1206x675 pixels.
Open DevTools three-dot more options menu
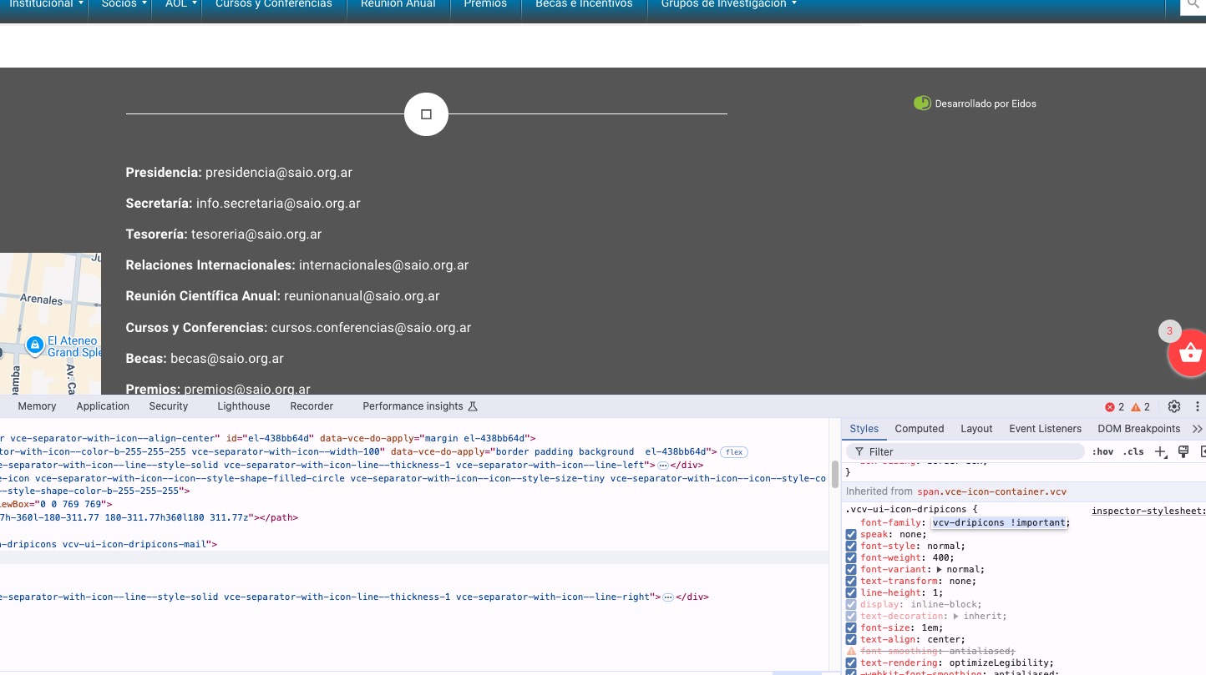1198,406
